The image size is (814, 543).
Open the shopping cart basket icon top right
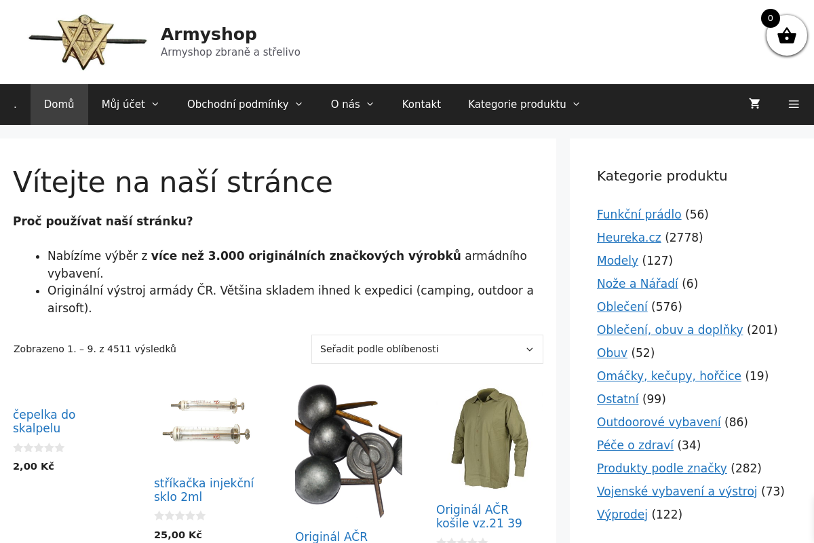[787, 35]
